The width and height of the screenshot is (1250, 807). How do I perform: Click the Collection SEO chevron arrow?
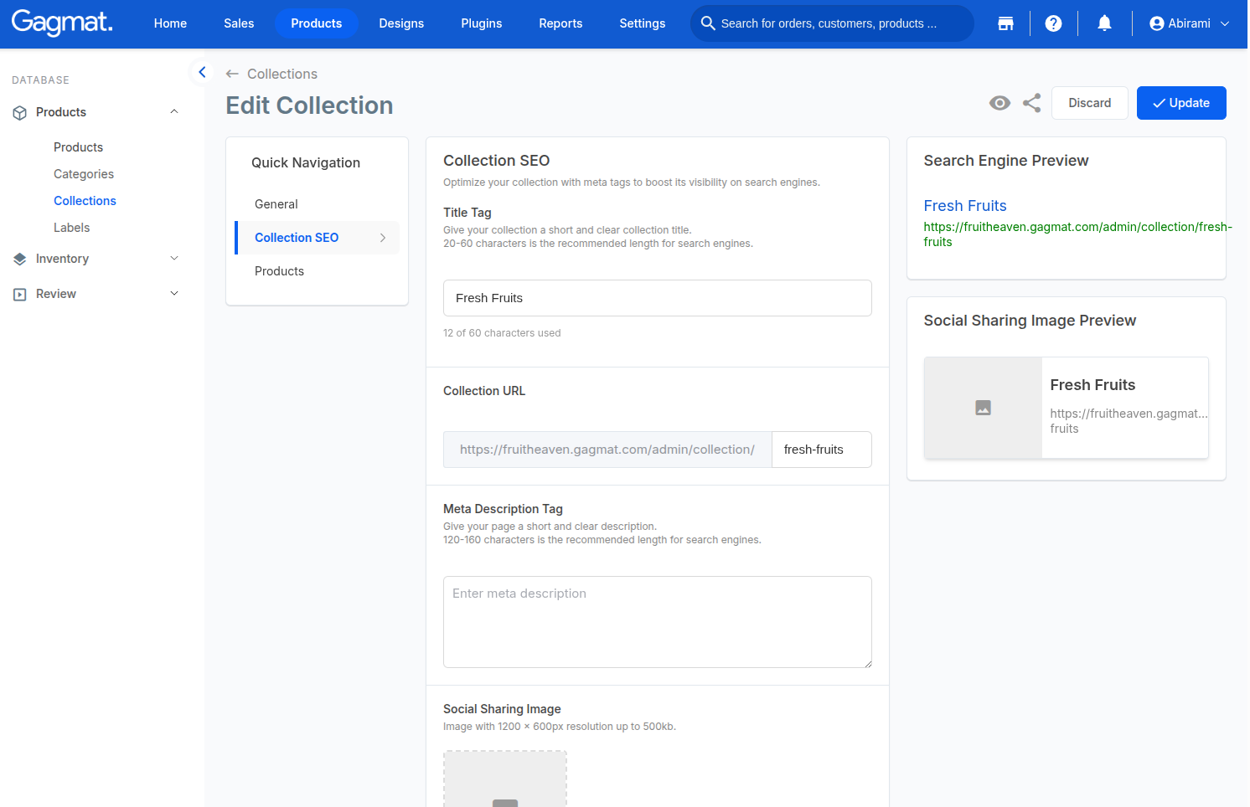[383, 238]
